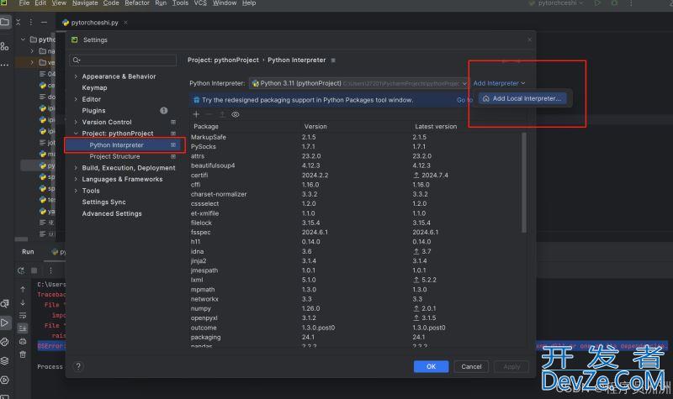This screenshot has width=673, height=399.
Task: Open the File menu
Action: pos(24,3)
